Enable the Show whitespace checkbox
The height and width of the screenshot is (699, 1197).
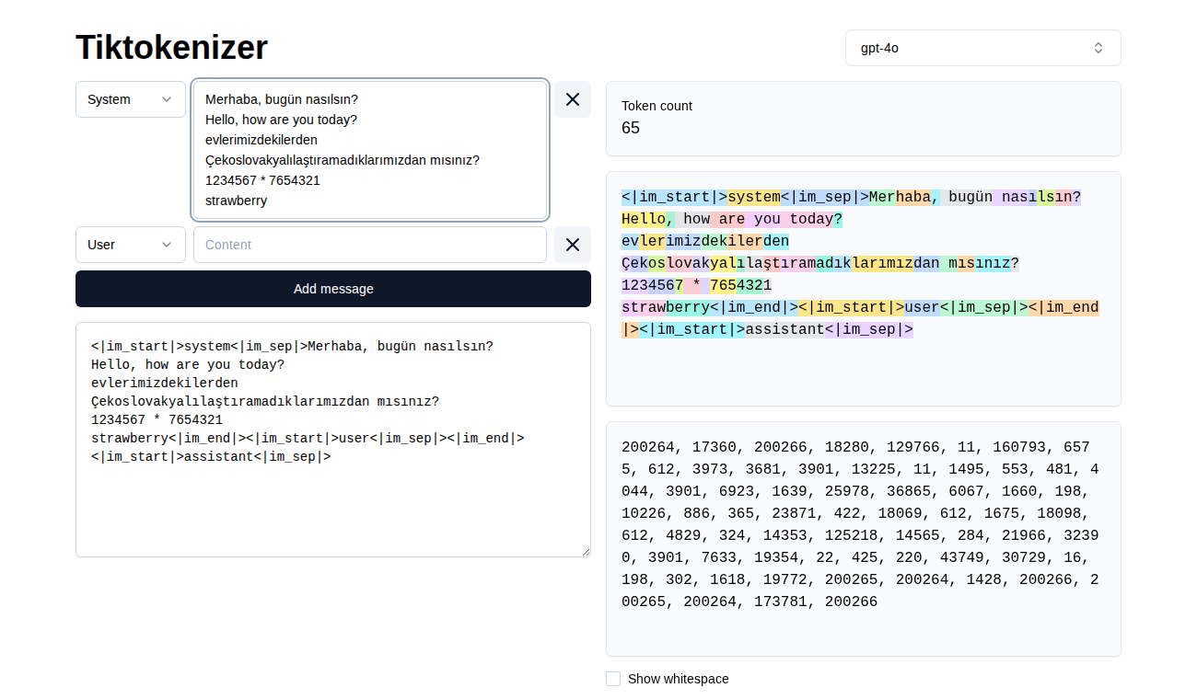coord(613,679)
